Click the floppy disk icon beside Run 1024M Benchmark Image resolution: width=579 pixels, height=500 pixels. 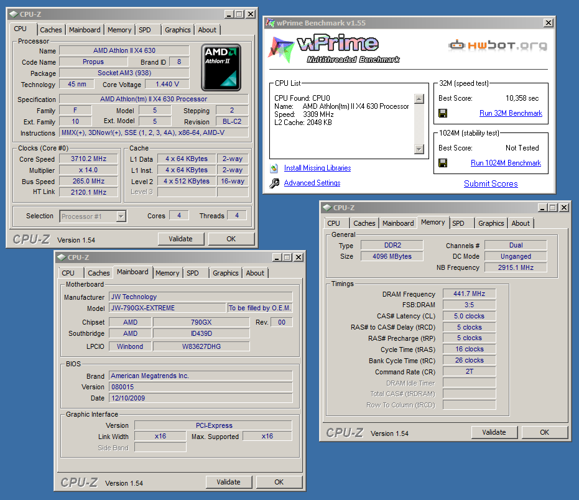[x=443, y=163]
